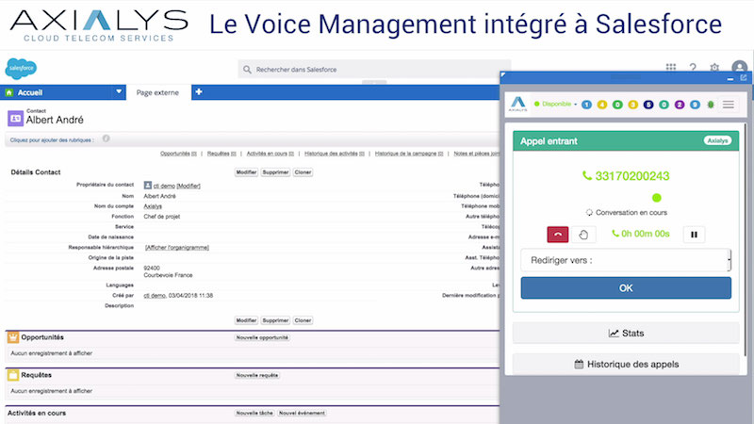Open the Axialys account link
Viewport: 754px width, 424px height.
pos(153,206)
